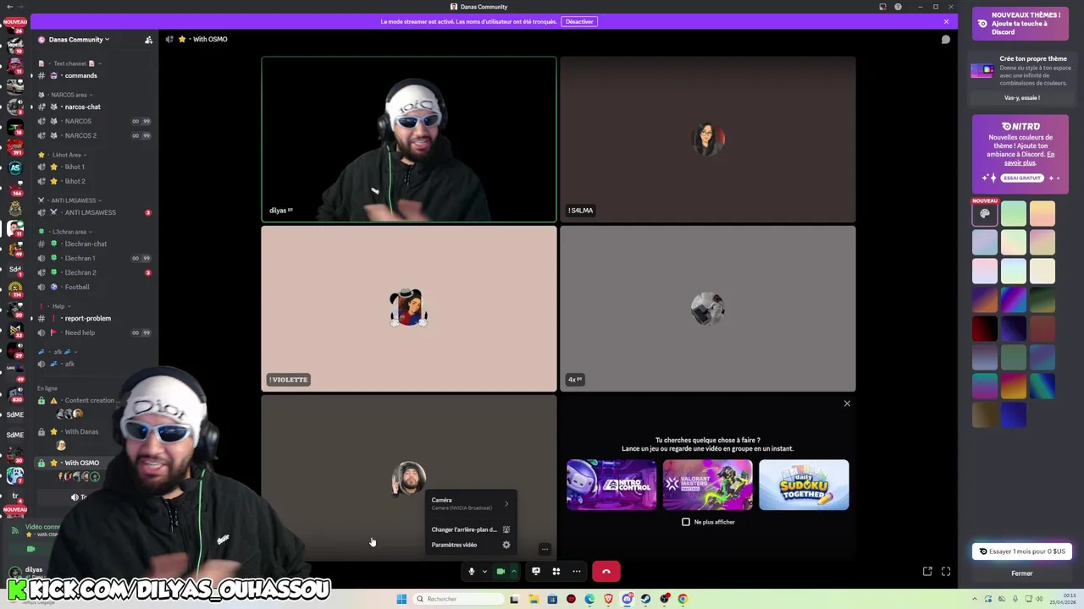Choose the dark red theme swatch
This screenshot has width=1084, height=609.
(985, 328)
